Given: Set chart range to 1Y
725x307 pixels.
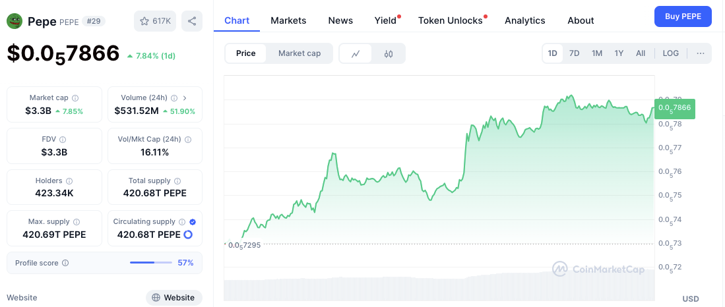Looking at the screenshot, I should (619, 53).
